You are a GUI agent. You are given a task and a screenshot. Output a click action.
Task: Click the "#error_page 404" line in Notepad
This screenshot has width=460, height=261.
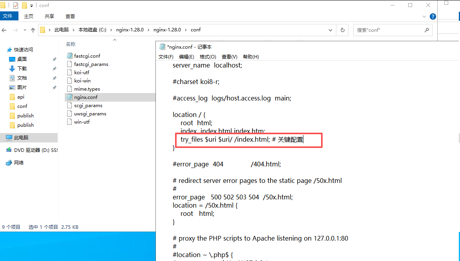[227, 164]
